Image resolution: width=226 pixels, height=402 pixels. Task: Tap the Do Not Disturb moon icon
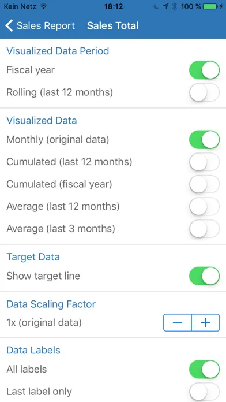click(156, 7)
